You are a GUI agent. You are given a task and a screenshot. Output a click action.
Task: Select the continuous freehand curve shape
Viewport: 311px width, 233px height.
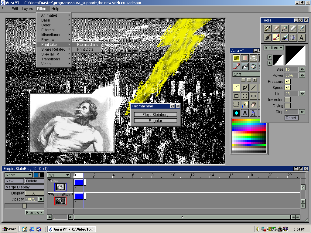coord(245,87)
